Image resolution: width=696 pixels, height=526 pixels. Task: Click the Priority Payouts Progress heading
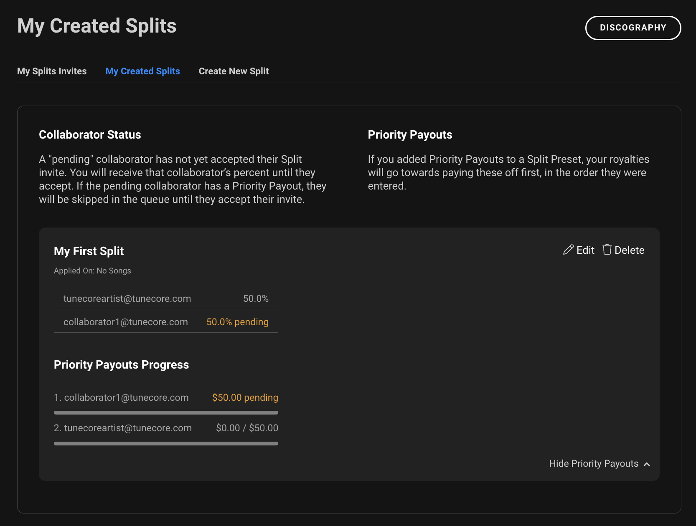(121, 365)
